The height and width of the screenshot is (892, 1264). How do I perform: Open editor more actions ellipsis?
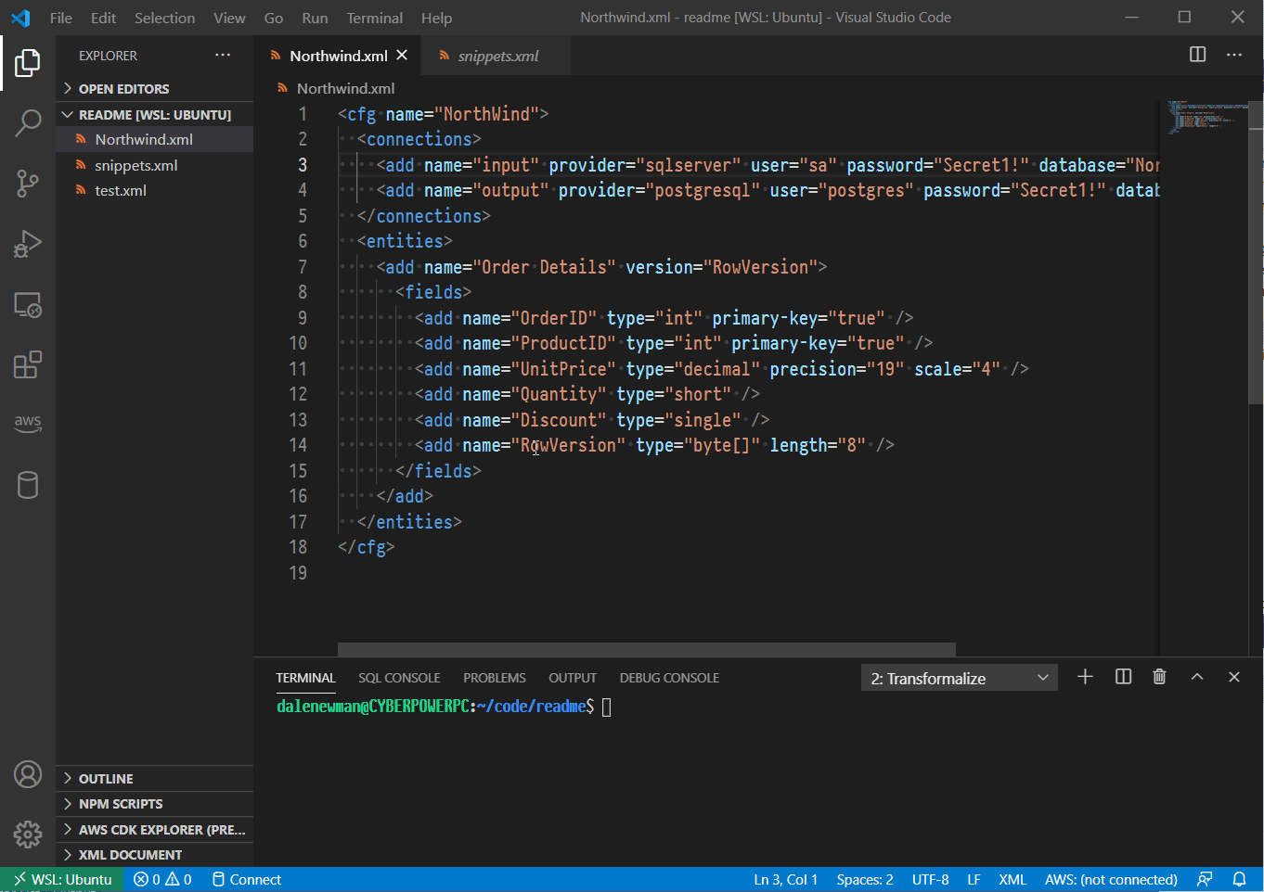1234,55
